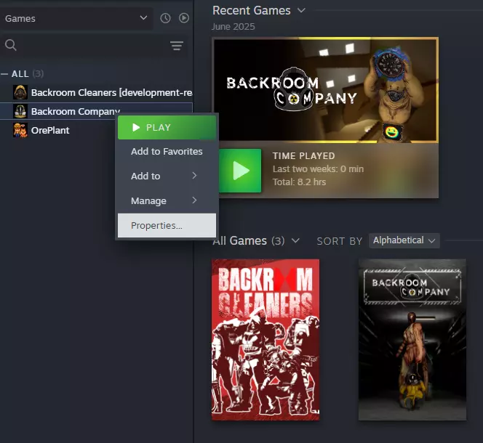483x443 pixels.
Task: Click the Backroom Company list icon
Action: [x=20, y=111]
